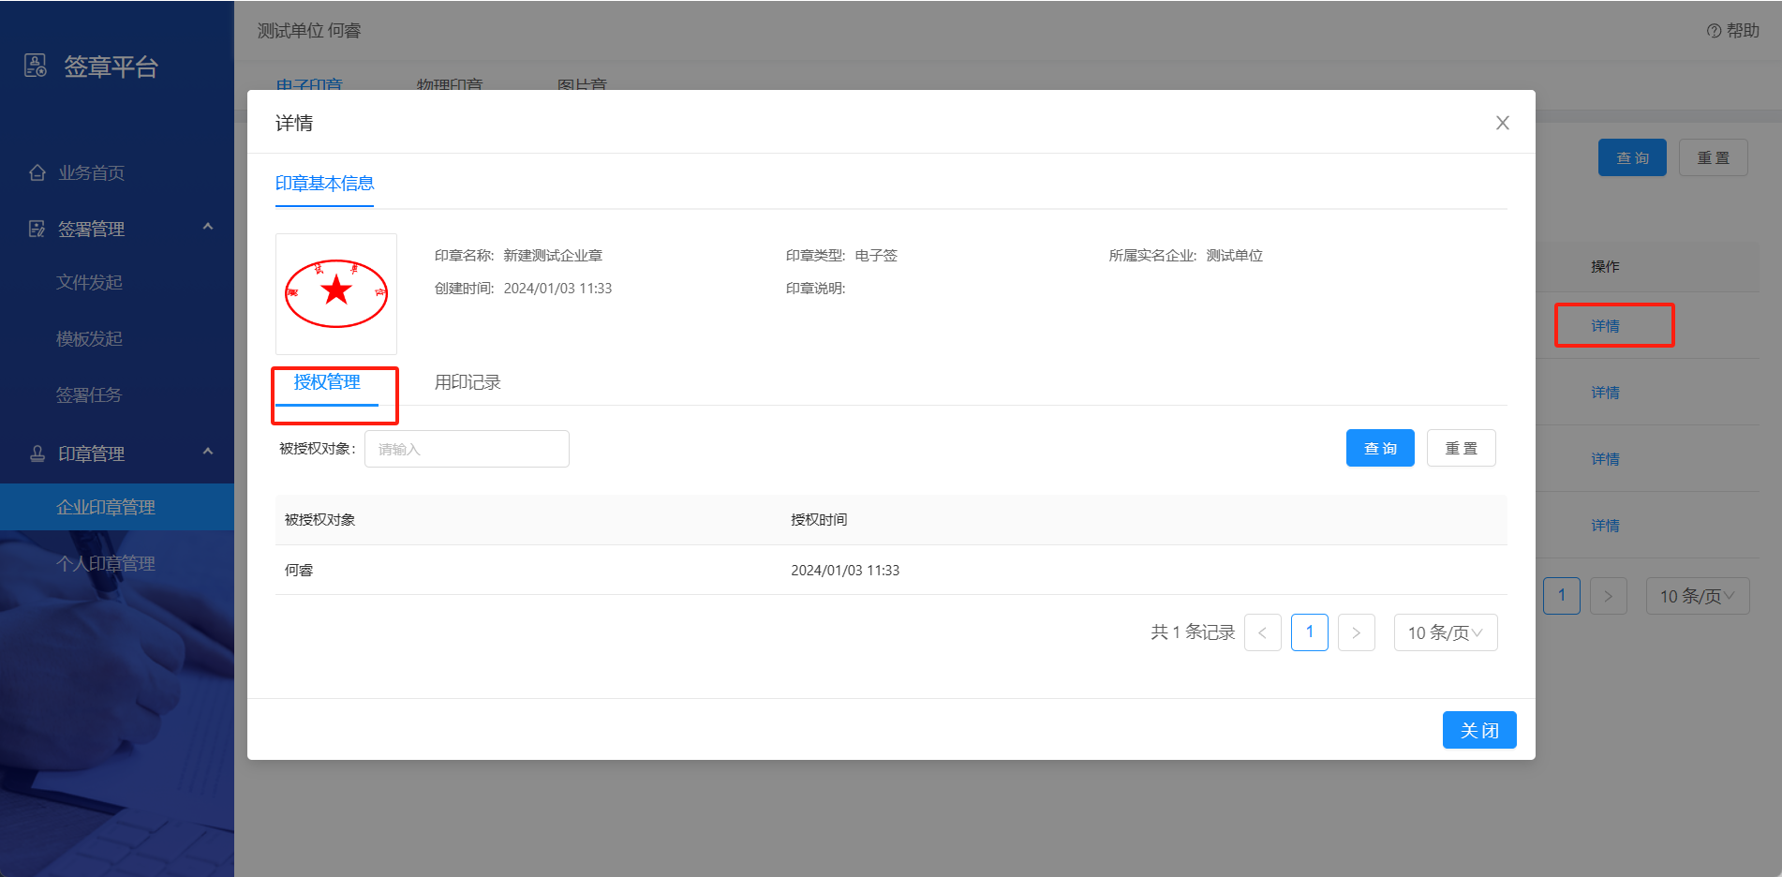This screenshot has width=1782, height=877.
Task: Go to next page in dialog pagination
Action: [x=1356, y=632]
